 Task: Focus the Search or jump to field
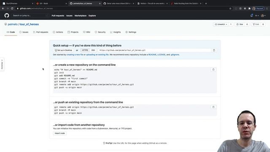coord(30,16)
